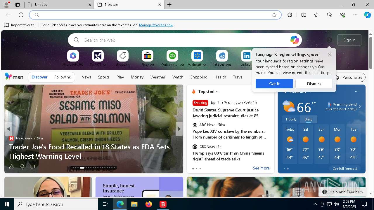
Task: Click Dismiss in sync popup
Action: click(x=314, y=84)
